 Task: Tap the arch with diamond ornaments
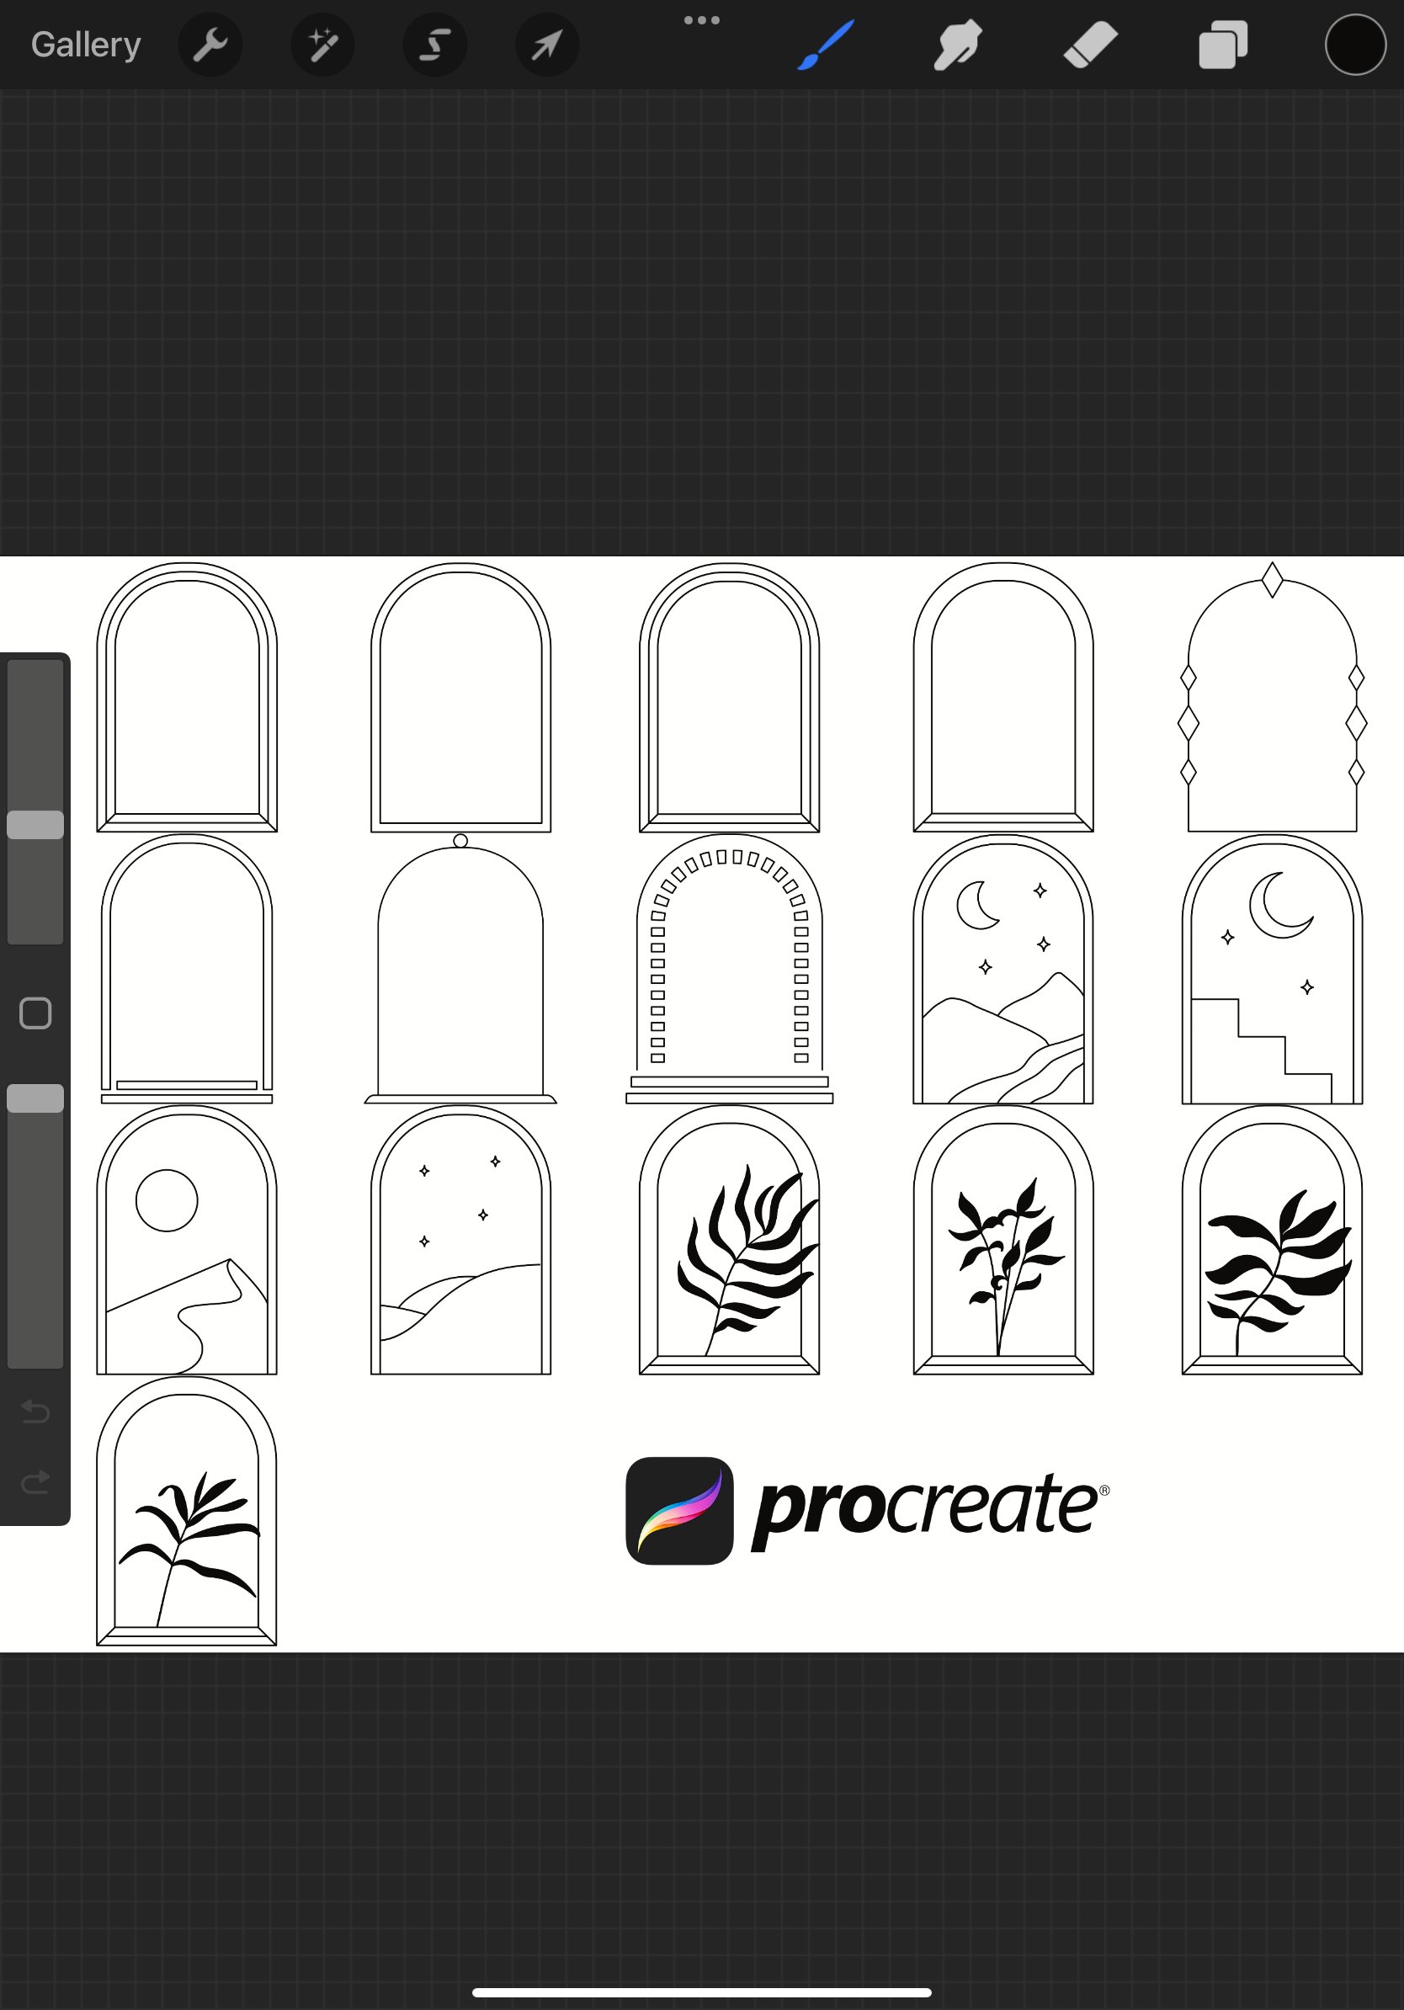pos(1272,697)
